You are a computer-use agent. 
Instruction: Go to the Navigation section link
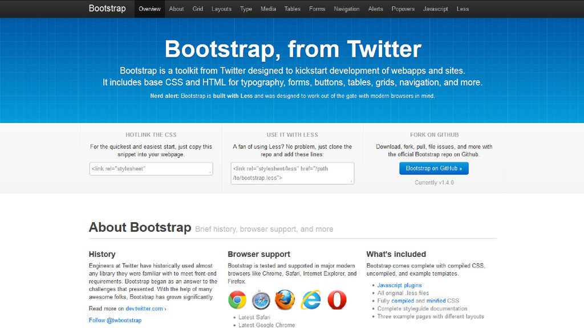(347, 9)
